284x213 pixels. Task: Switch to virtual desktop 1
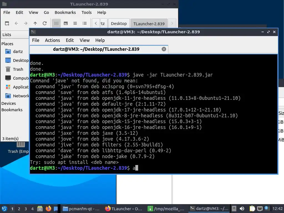point(12,209)
